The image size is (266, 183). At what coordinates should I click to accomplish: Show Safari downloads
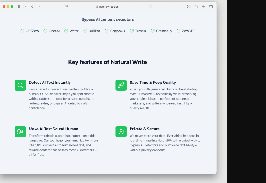click(x=189, y=6)
